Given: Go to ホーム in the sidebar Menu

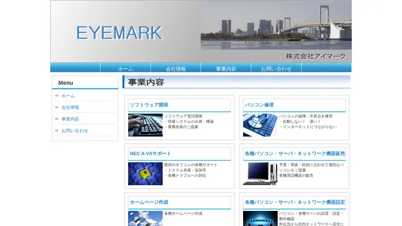Looking at the screenshot, I should click(68, 96).
